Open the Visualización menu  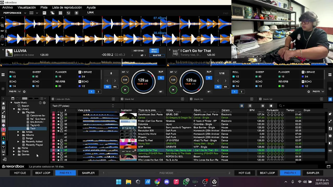(27, 8)
